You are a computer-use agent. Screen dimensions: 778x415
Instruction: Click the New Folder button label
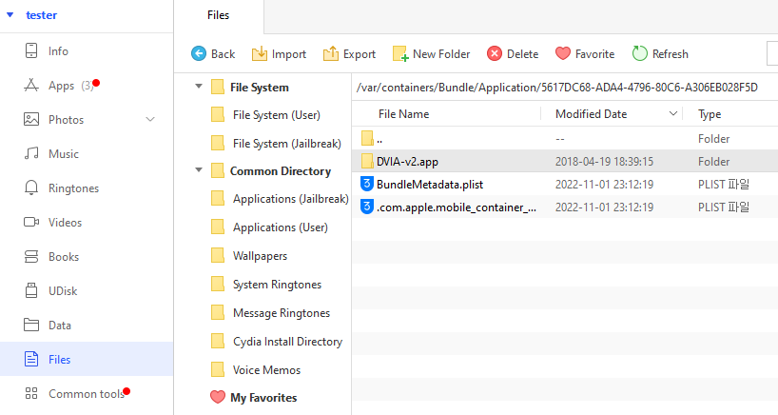click(x=441, y=54)
